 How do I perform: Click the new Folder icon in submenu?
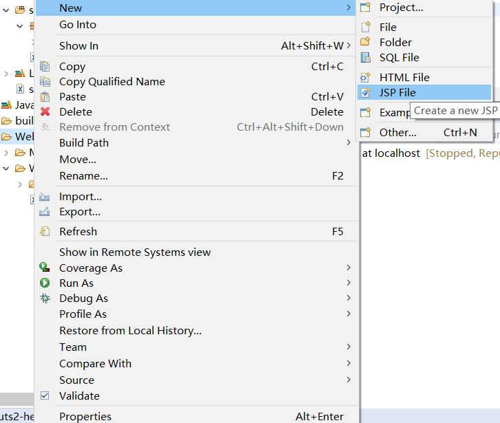(365, 42)
